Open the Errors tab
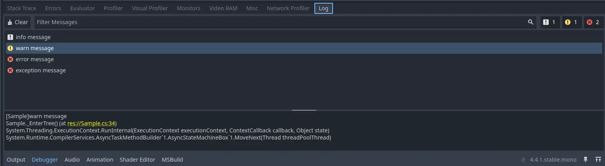Image resolution: width=605 pixels, height=166 pixels. [x=53, y=8]
